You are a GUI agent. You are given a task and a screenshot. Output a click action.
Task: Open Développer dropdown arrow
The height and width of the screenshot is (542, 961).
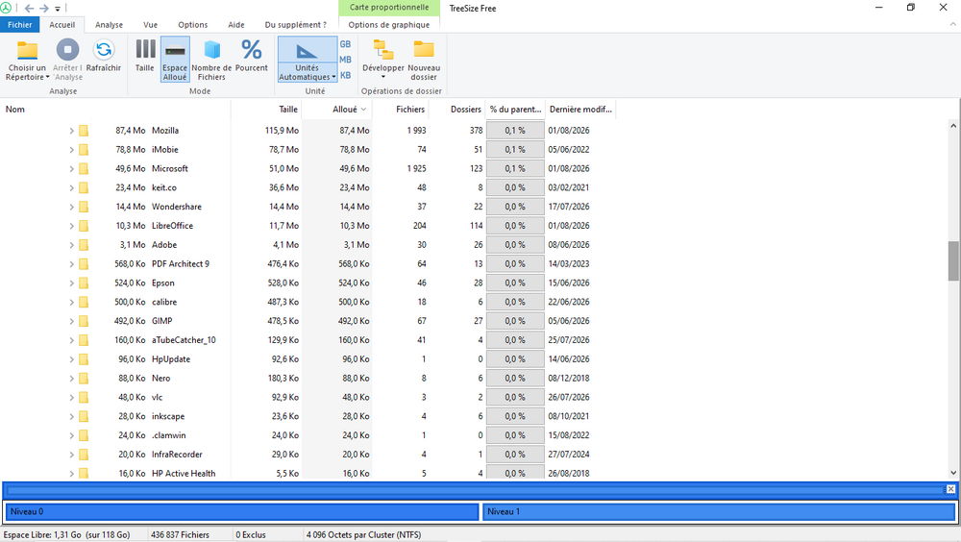[x=383, y=77]
